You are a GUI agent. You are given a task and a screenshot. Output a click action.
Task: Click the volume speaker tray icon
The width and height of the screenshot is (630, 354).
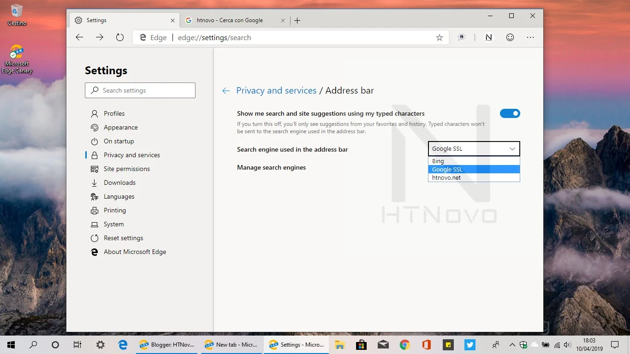[x=567, y=345]
